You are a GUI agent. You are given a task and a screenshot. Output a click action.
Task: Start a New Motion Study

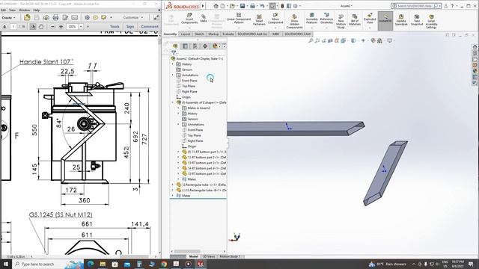(341, 22)
